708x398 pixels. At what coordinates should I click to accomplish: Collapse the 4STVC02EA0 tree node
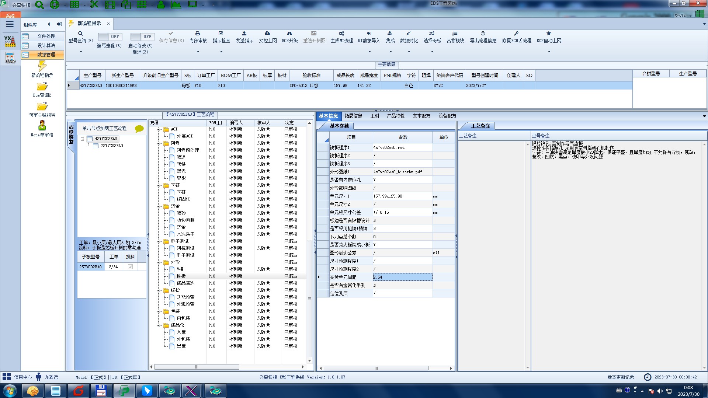[83, 139]
